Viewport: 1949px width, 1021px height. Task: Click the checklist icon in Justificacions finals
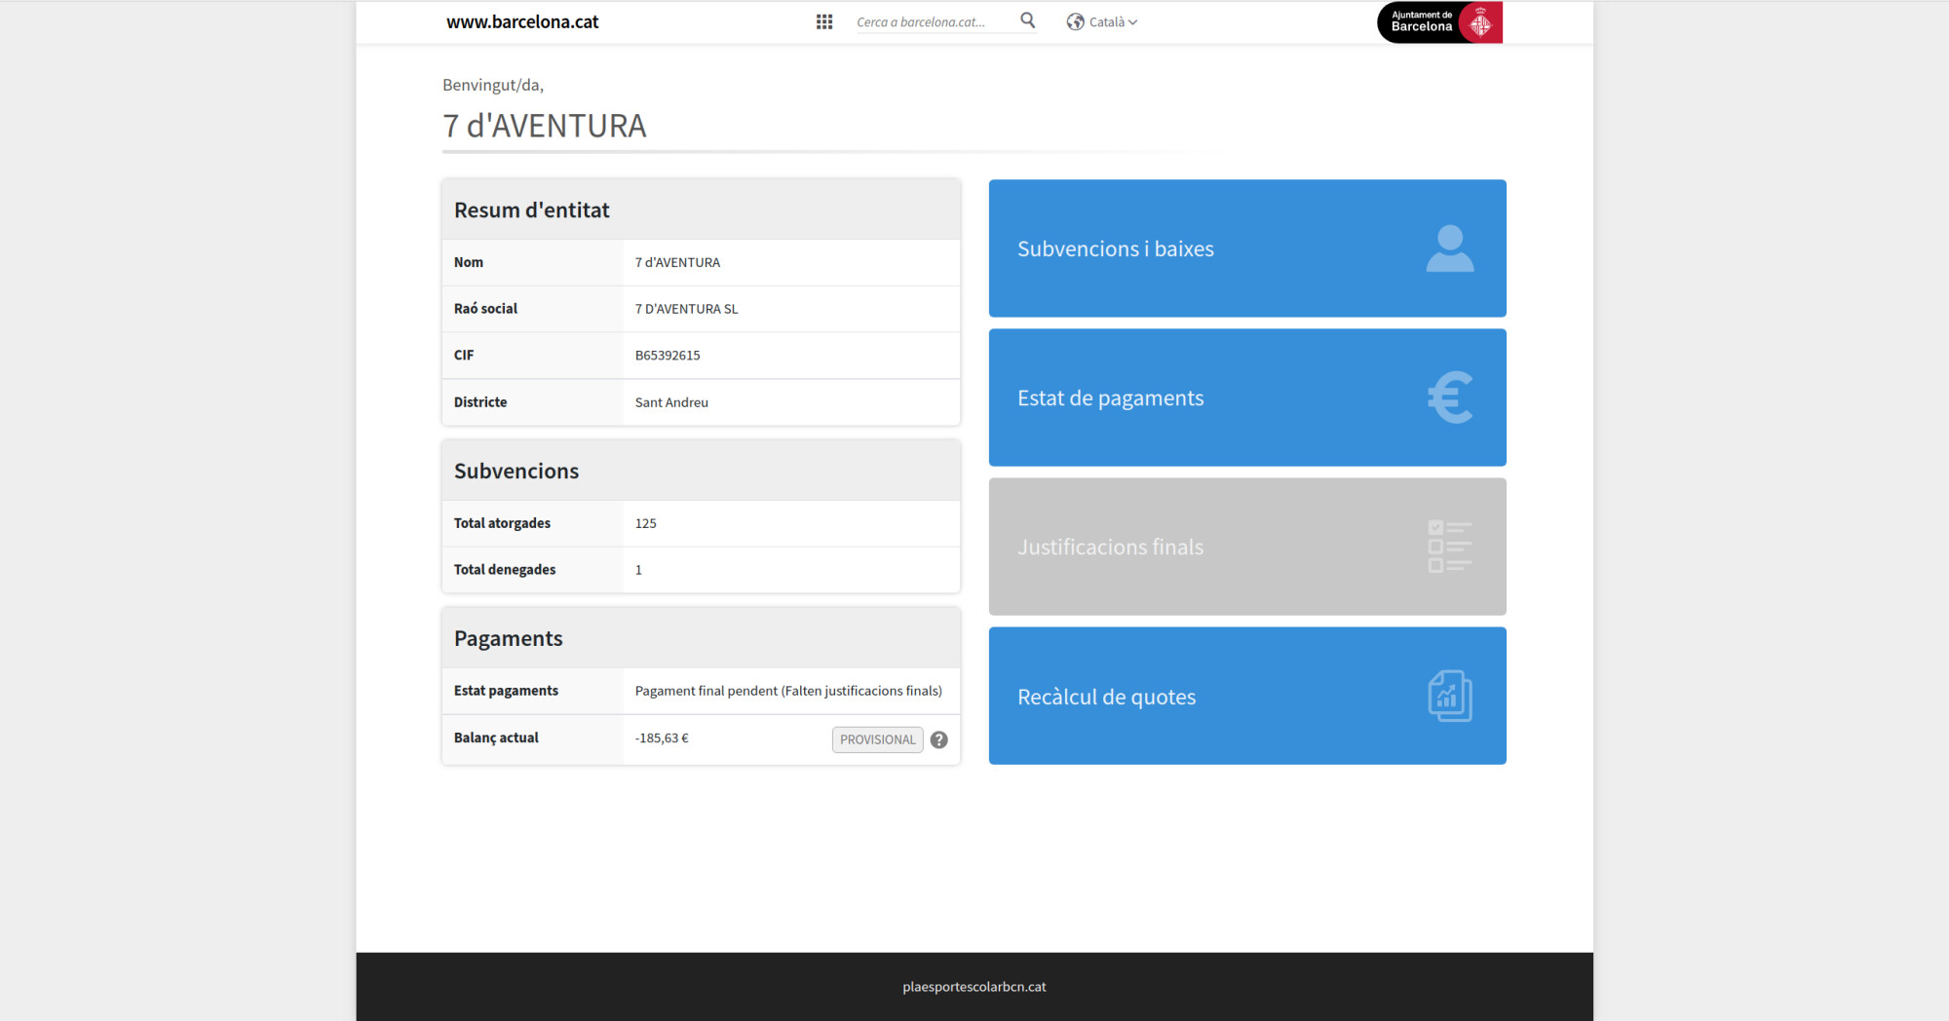click(1450, 547)
